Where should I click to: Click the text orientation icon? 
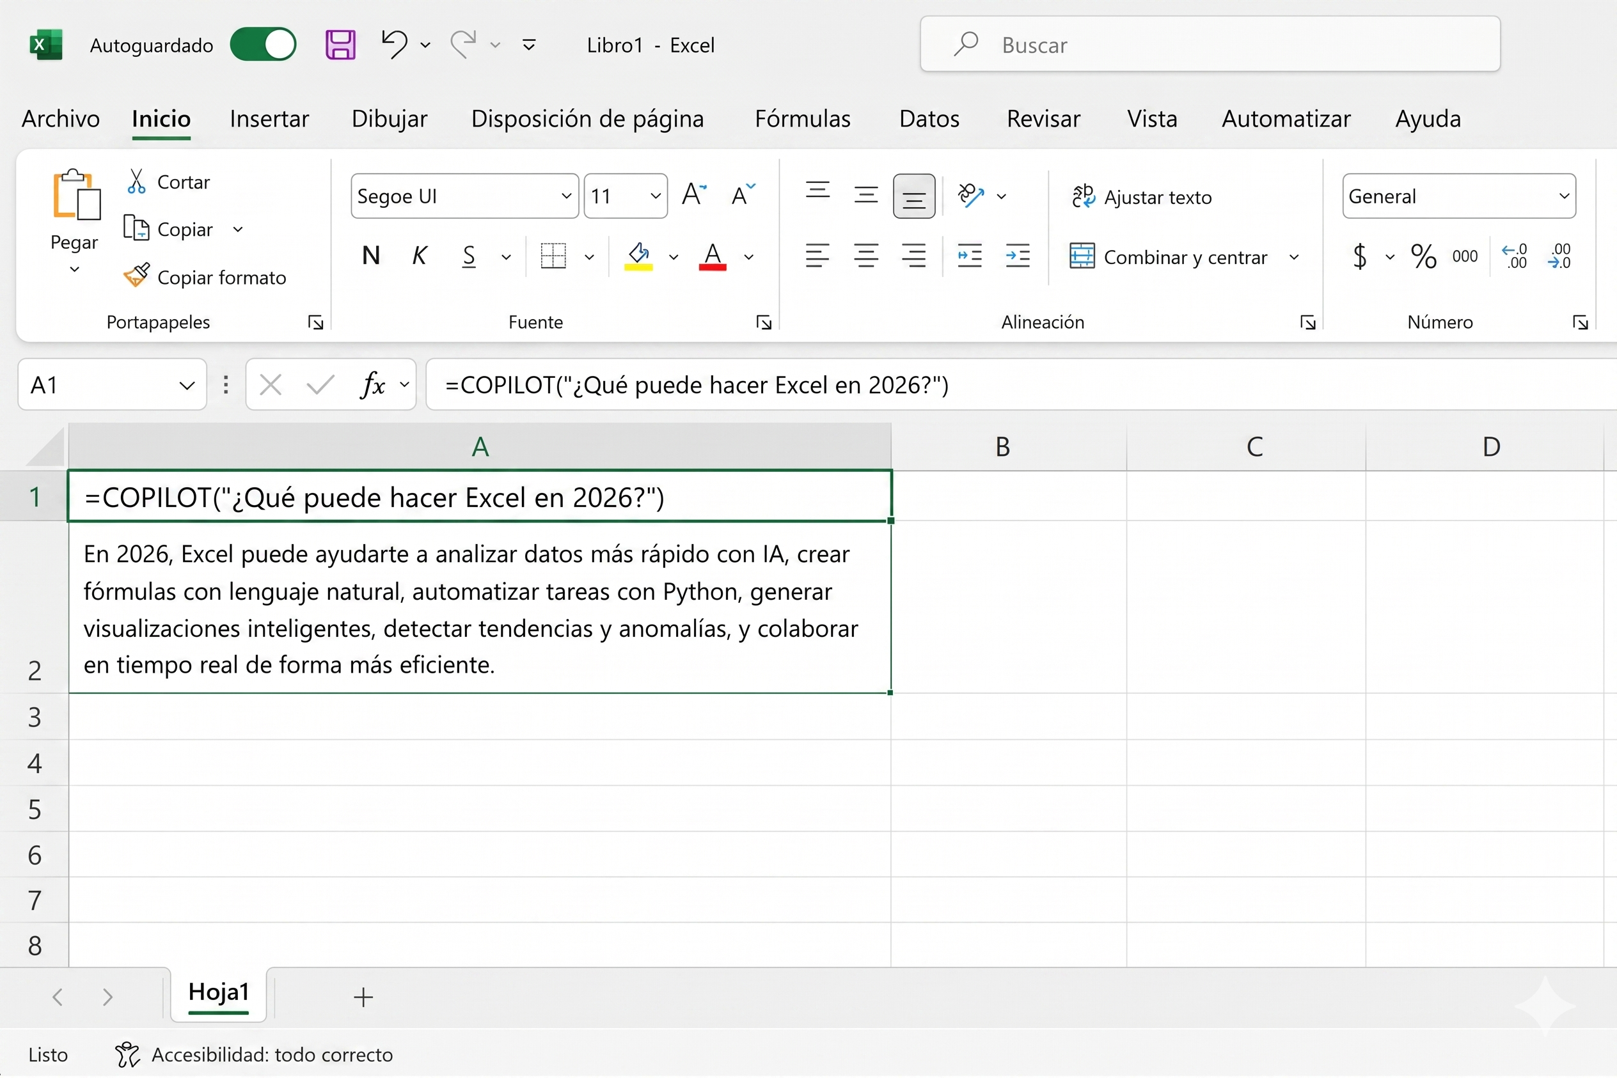coord(970,196)
